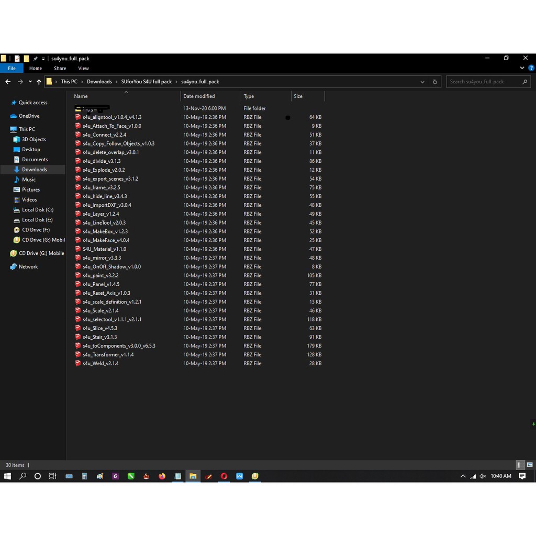Screen dimensions: 536x536
Task: Switch to large thumbnails view
Action: coord(530,465)
